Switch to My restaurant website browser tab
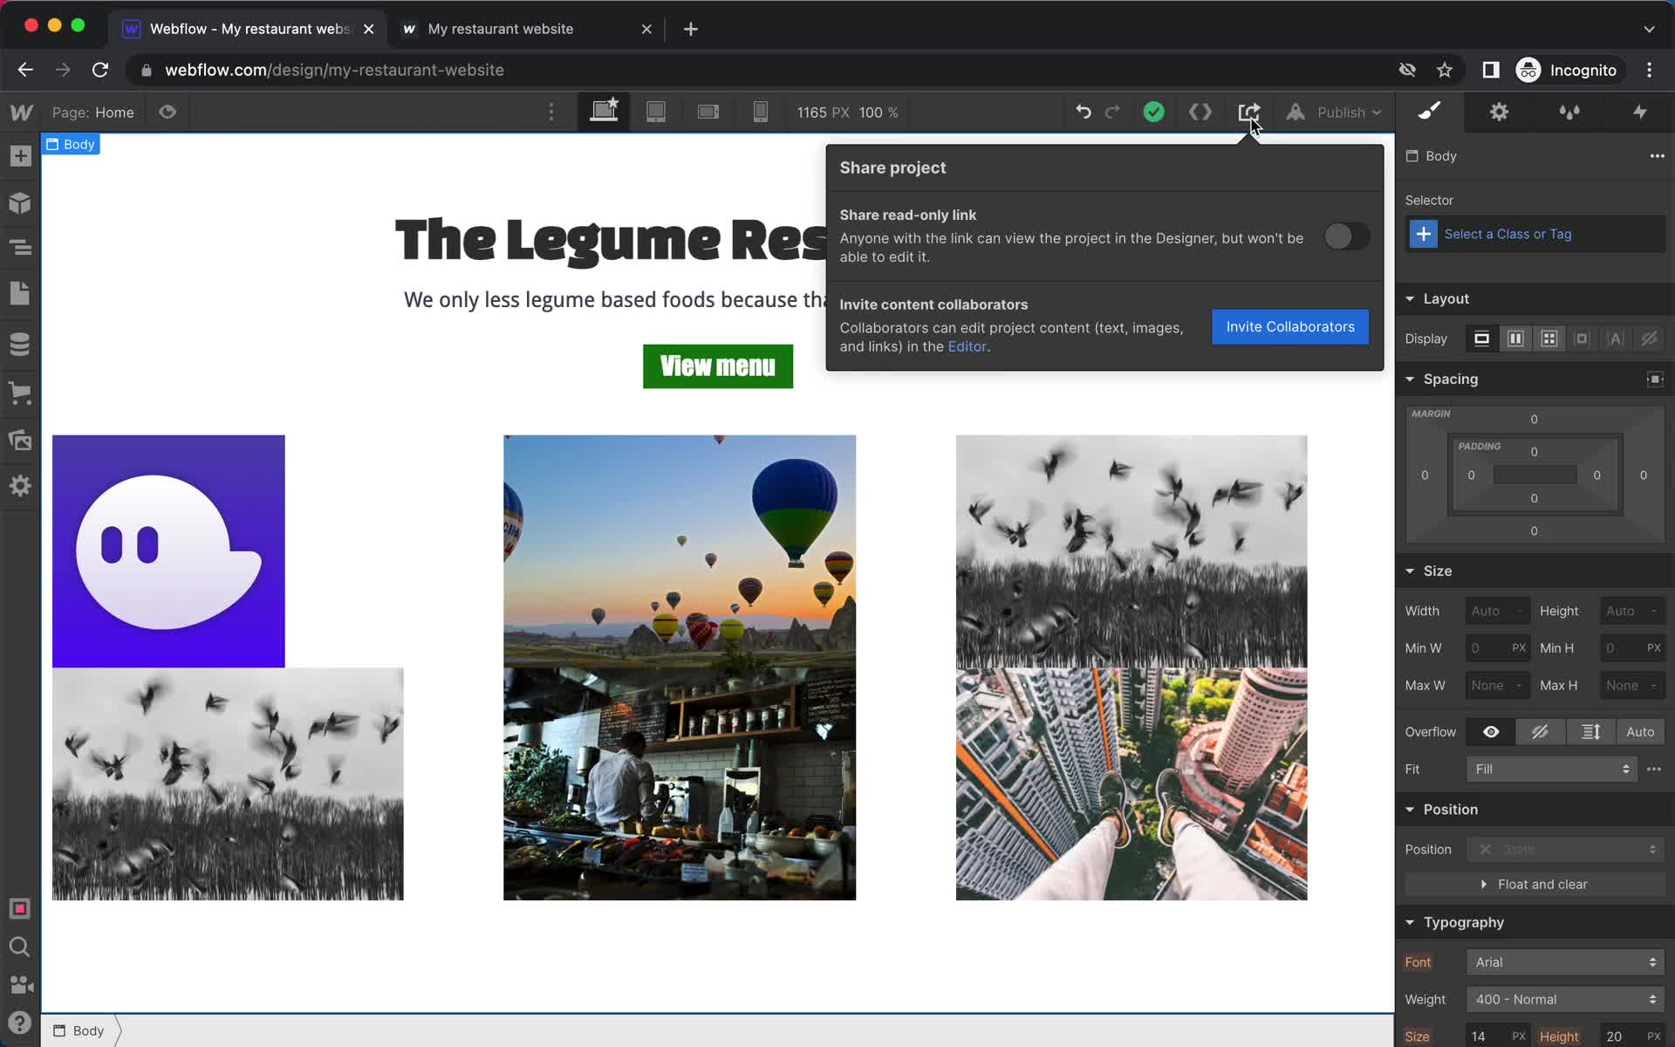 tap(526, 29)
